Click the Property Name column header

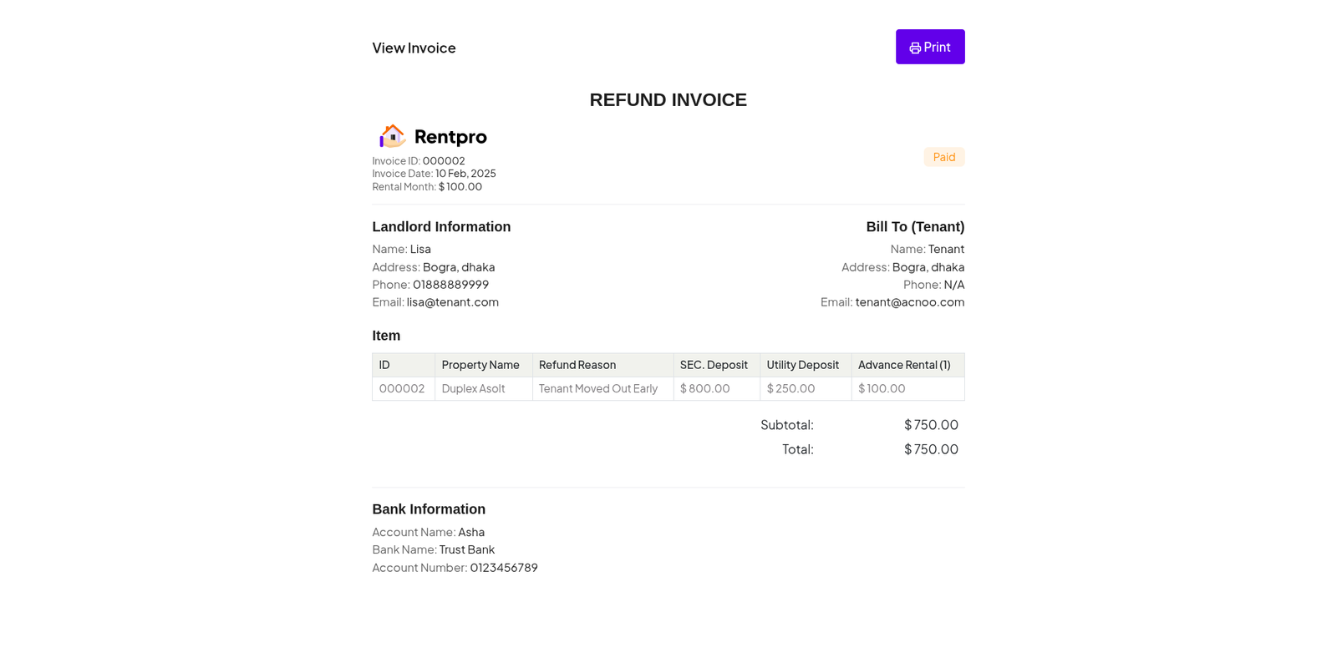coord(480,365)
